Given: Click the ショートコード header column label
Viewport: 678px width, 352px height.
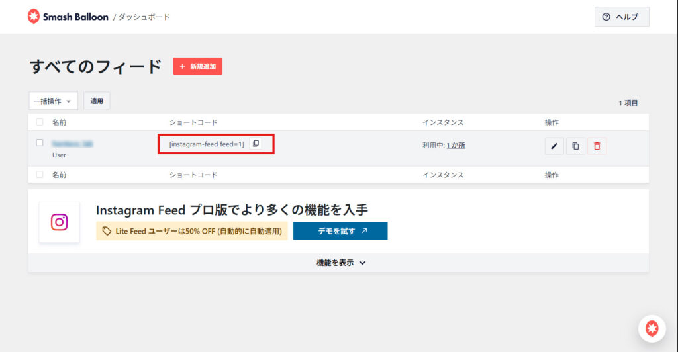Looking at the screenshot, I should click(x=193, y=122).
